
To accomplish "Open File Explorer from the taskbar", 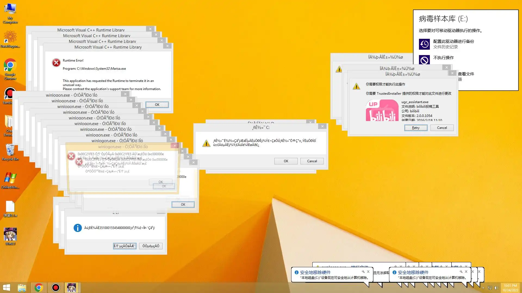I will coord(22,288).
